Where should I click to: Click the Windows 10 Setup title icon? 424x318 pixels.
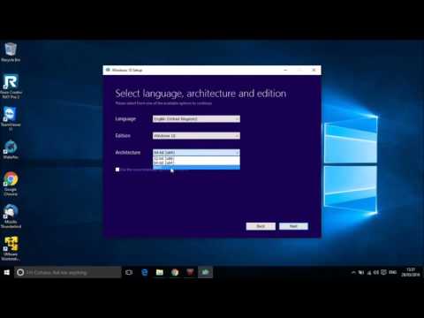tap(108, 70)
